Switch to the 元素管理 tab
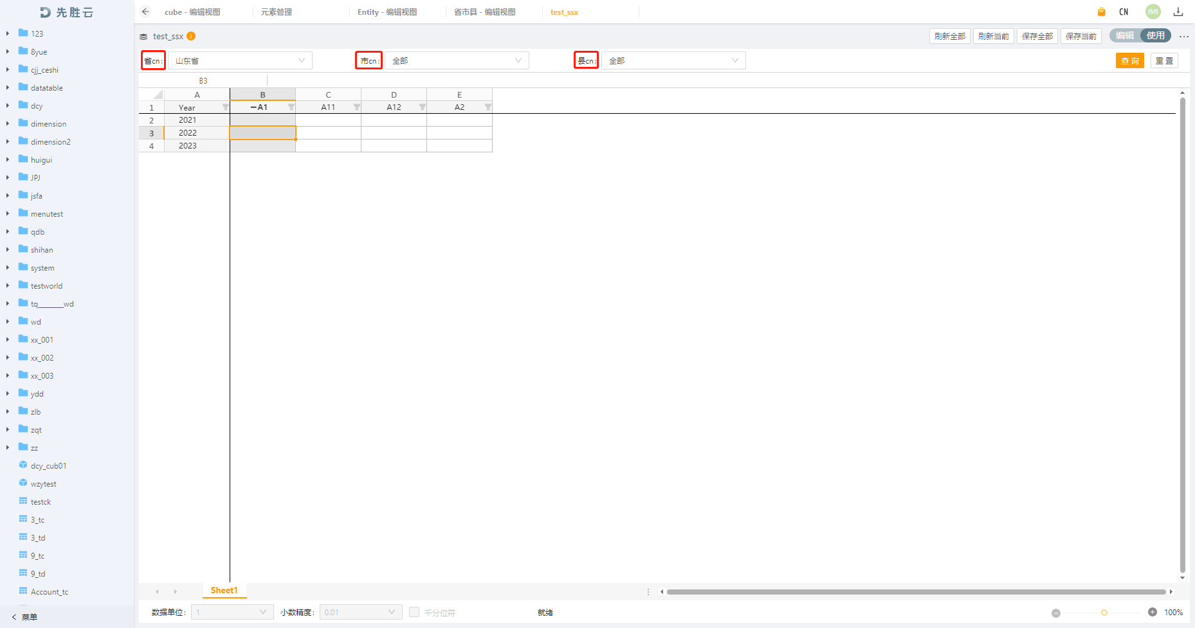This screenshot has width=1195, height=628. pos(277,12)
